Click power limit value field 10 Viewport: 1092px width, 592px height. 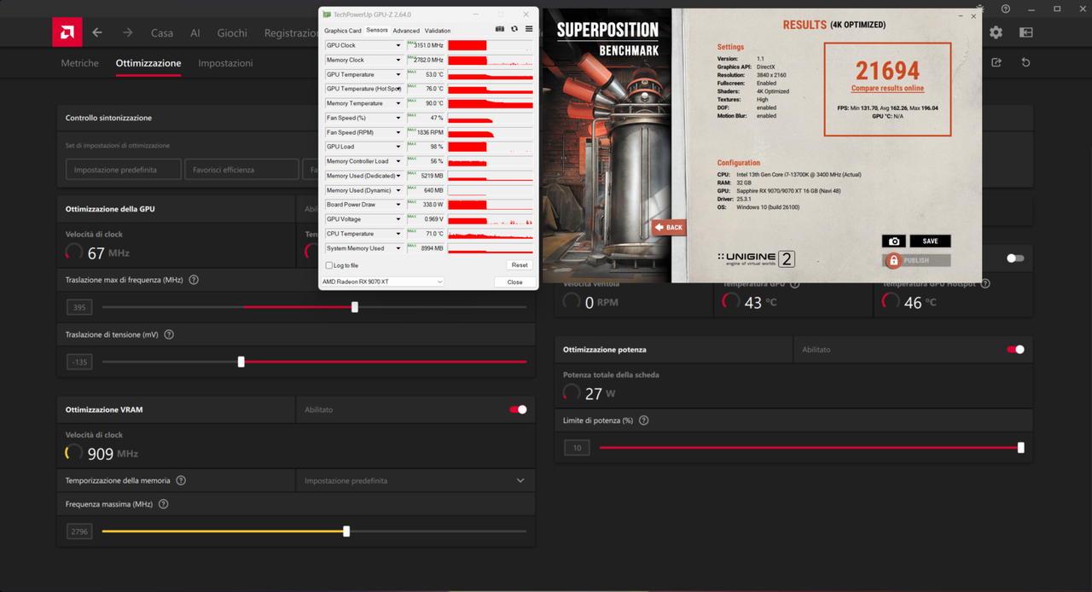point(577,447)
